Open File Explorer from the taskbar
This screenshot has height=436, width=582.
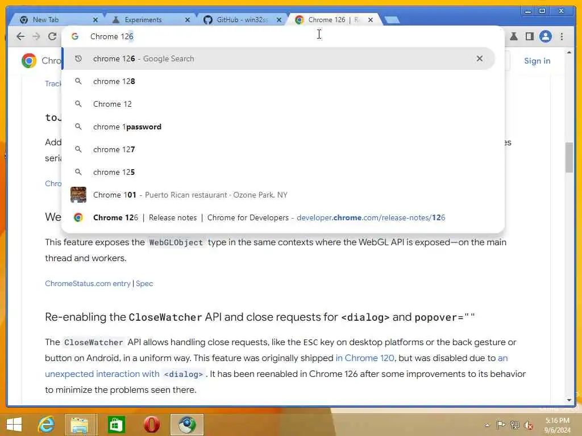click(80, 425)
